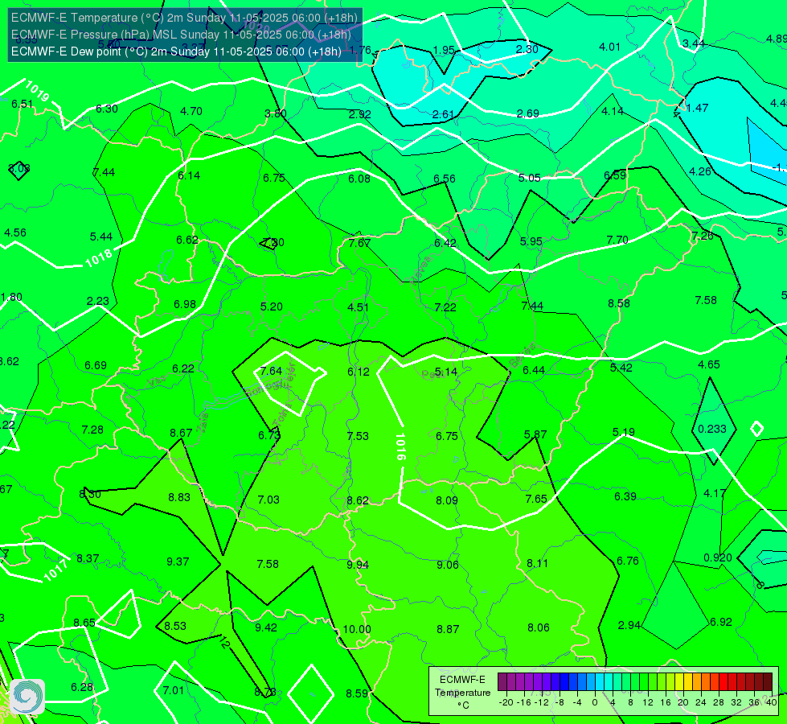Click the dew point value 7.64
The width and height of the screenshot is (787, 724).
coord(271,371)
